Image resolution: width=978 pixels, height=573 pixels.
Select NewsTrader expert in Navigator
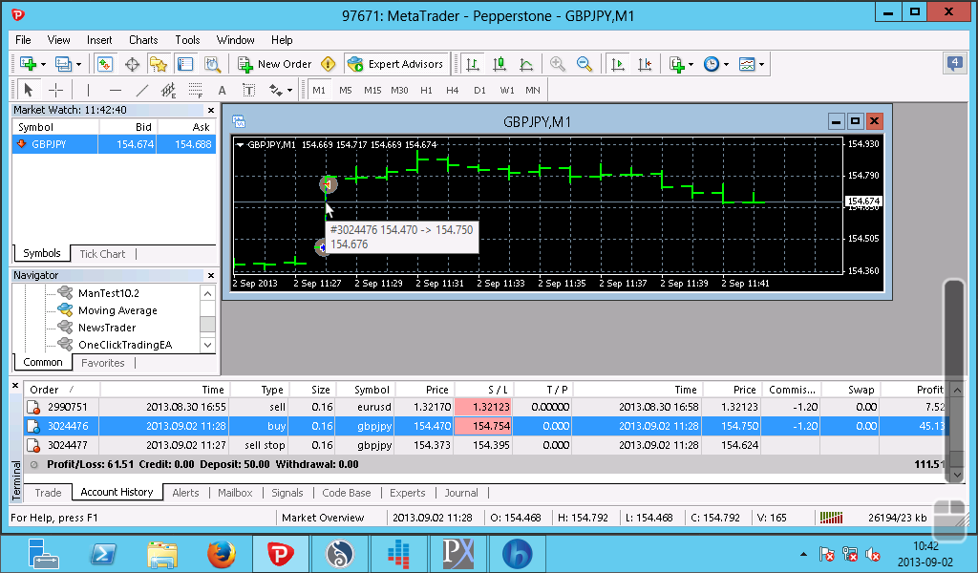(x=107, y=328)
